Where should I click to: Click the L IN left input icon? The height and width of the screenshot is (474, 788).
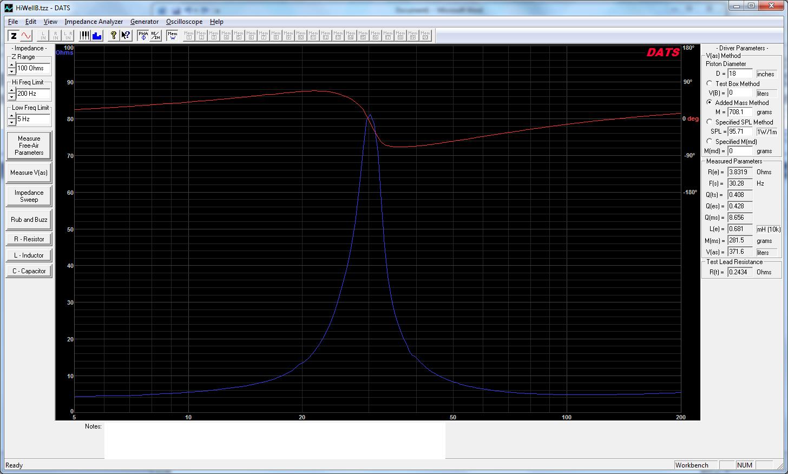click(43, 36)
